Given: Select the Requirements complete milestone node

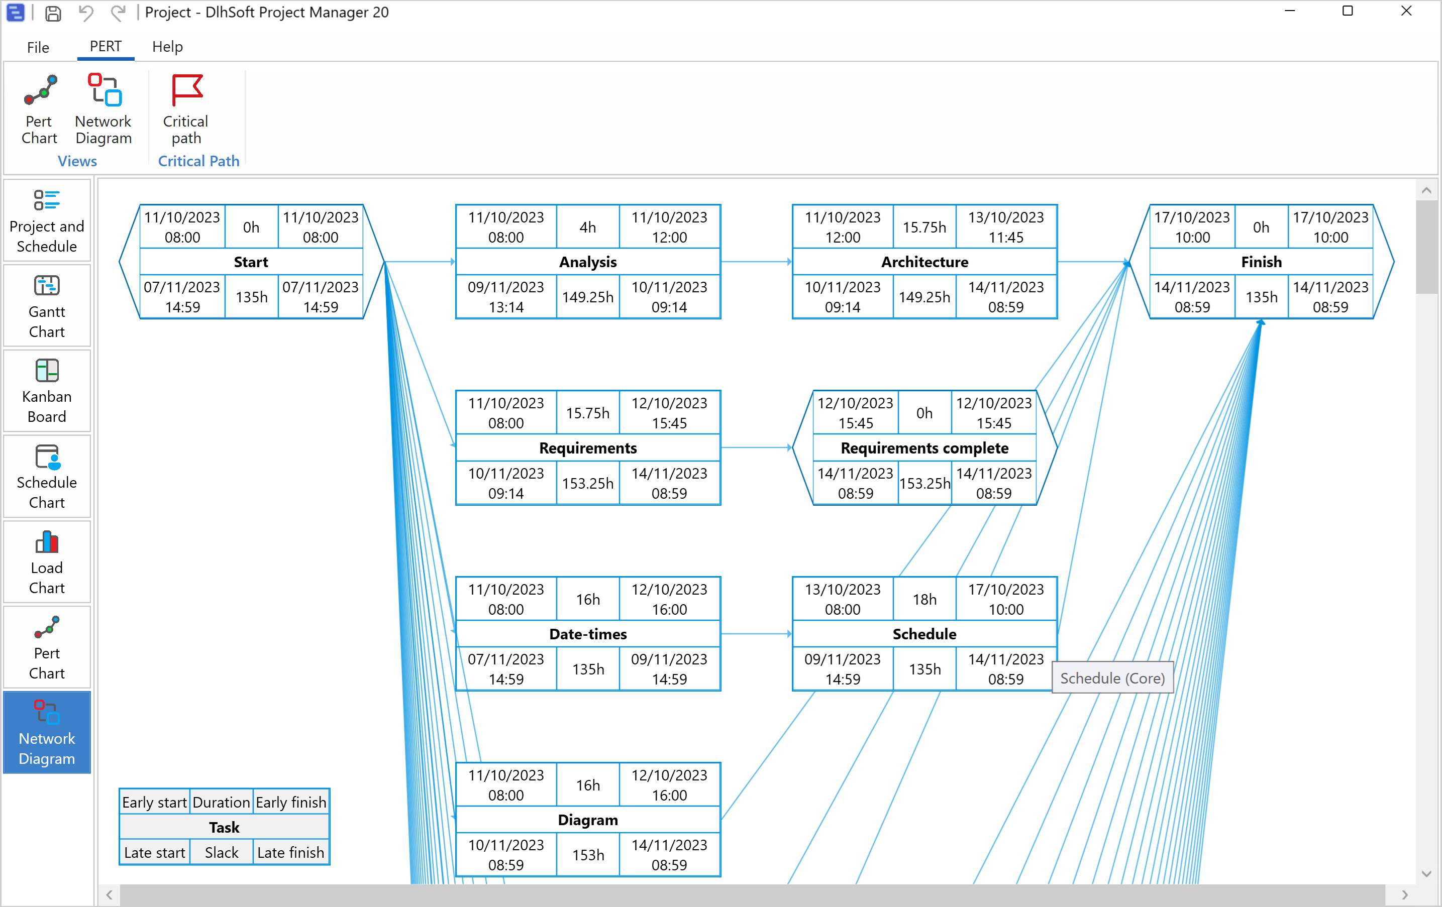Looking at the screenshot, I should [923, 448].
